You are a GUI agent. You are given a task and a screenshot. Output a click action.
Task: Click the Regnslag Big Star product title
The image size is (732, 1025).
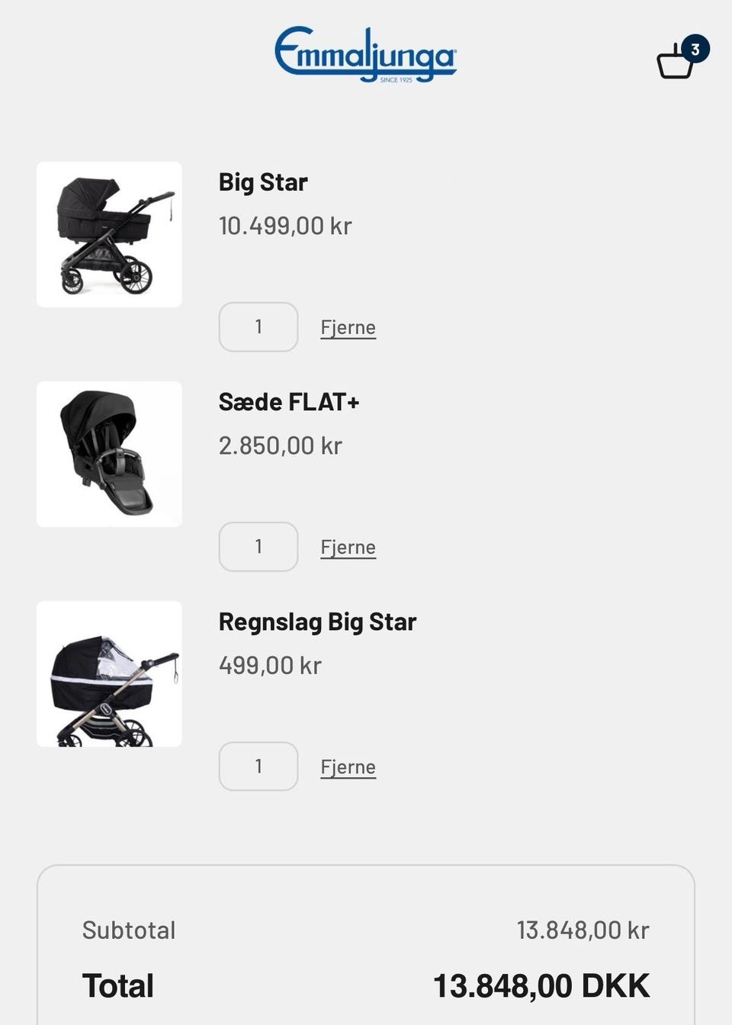pyautogui.click(x=317, y=622)
